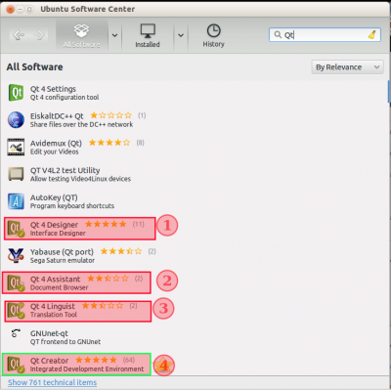Image resolution: width=391 pixels, height=390 pixels.
Task: Select the Qt 4 Settings entry title
Action: tap(53, 89)
